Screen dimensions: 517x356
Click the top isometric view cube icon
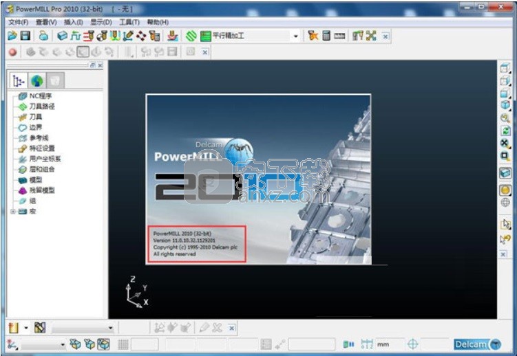pyautogui.click(x=505, y=69)
